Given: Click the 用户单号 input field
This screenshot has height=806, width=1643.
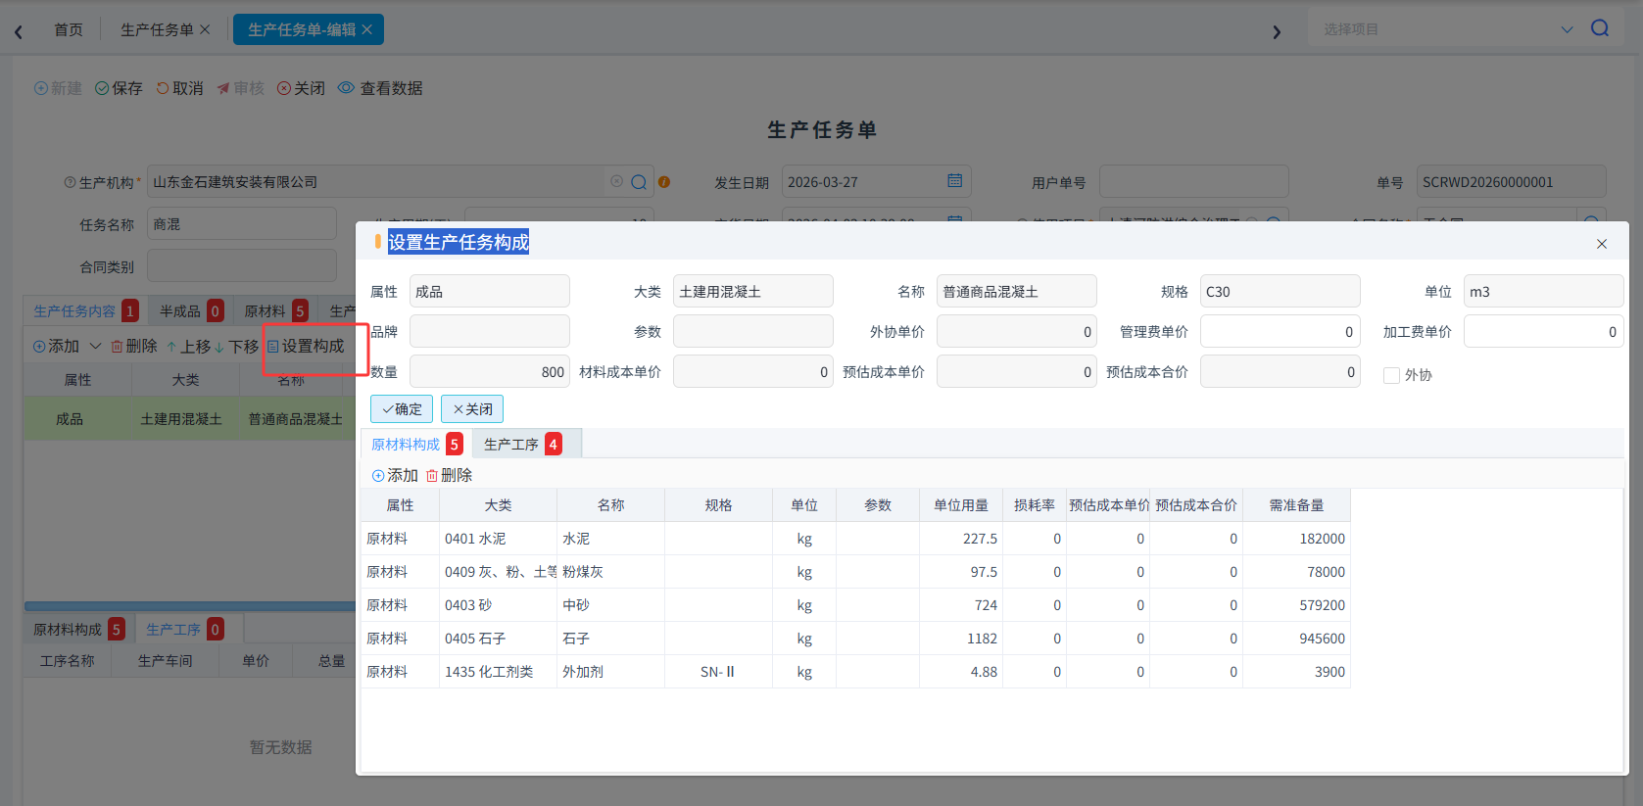Looking at the screenshot, I should point(1193,182).
